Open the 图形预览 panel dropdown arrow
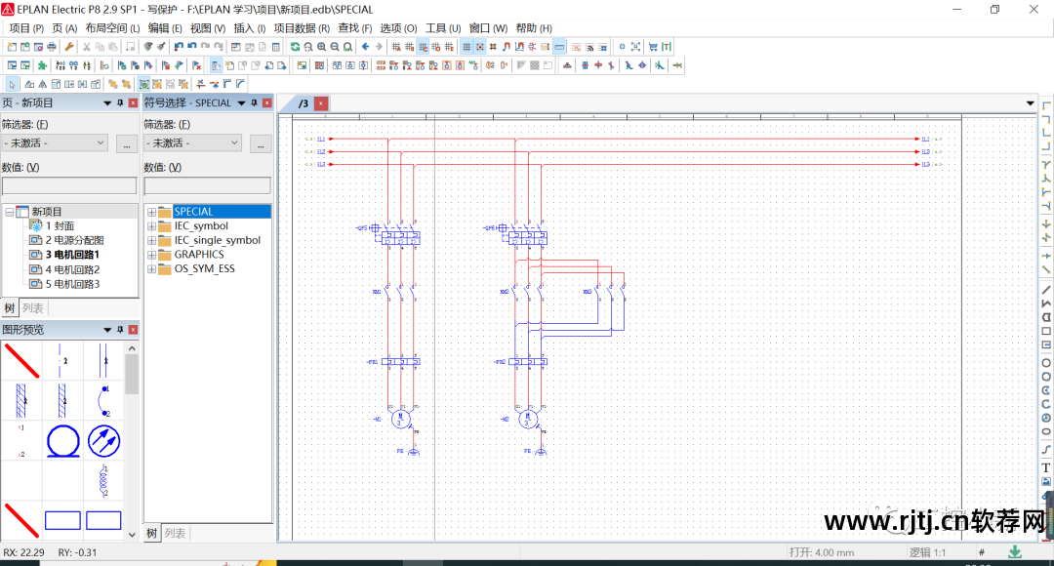 point(107,330)
